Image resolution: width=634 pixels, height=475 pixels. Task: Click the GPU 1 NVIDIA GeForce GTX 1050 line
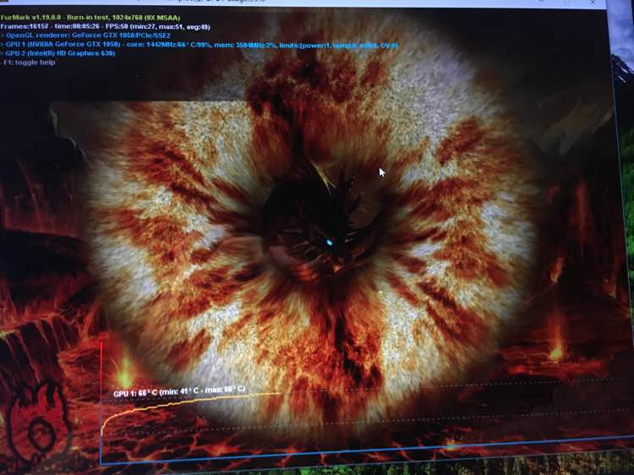pos(199,45)
